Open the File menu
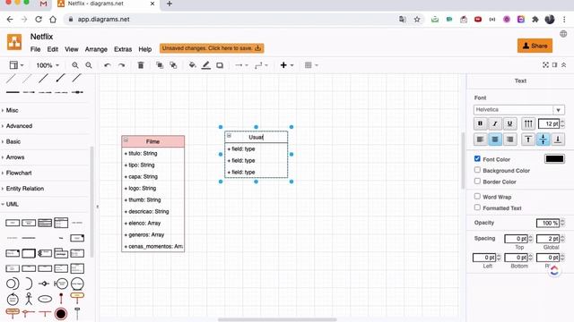This screenshot has height=322, width=574. click(36, 49)
